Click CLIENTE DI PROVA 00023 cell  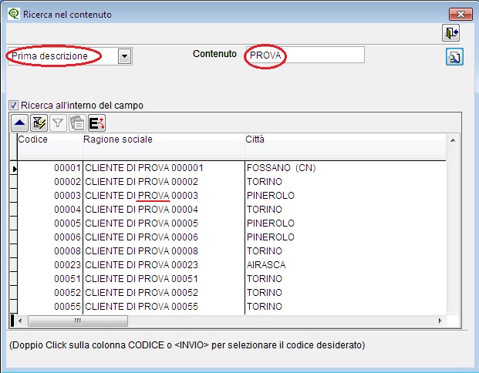(x=164, y=265)
